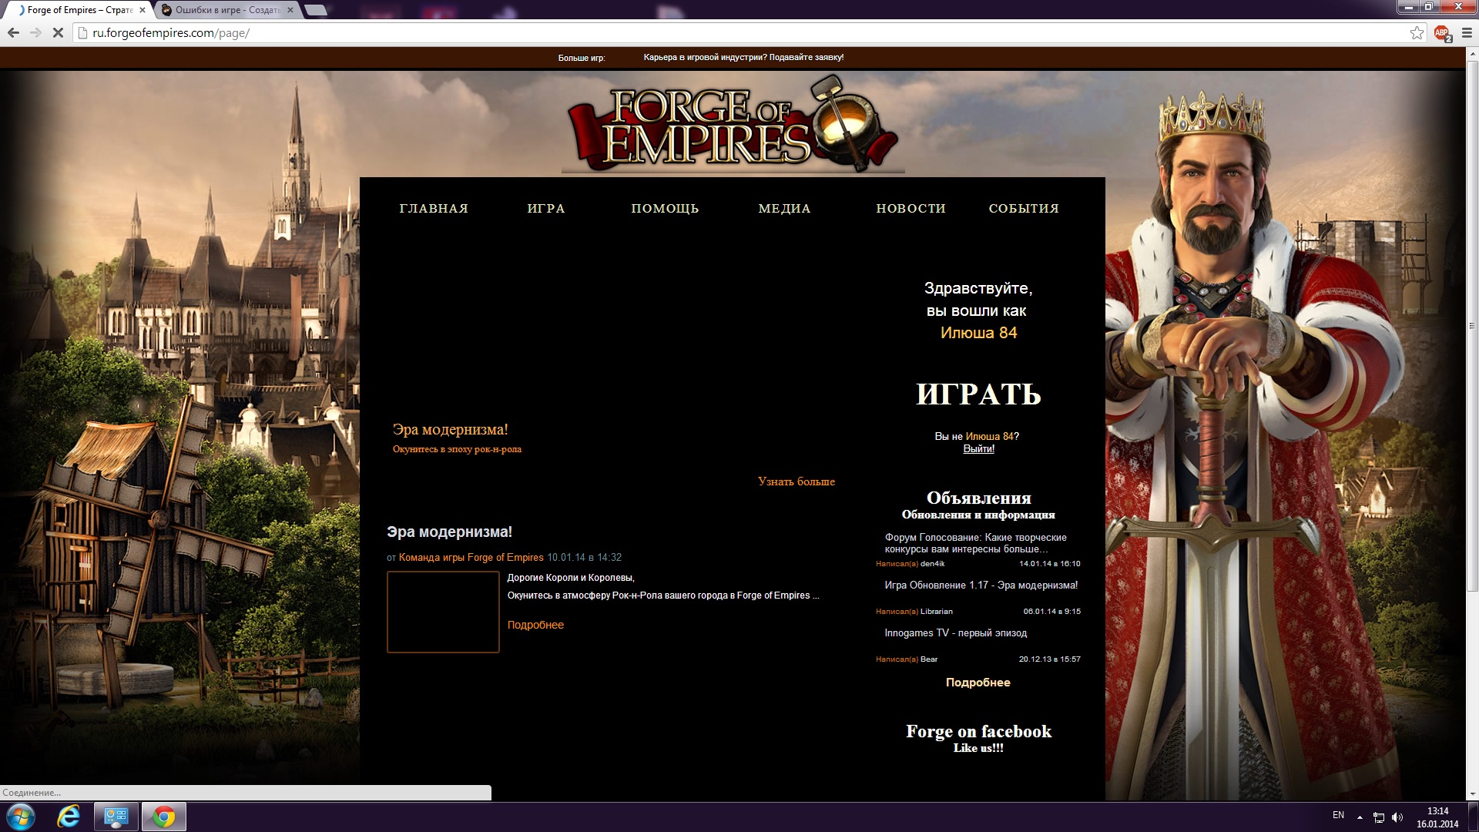Stop the page from loading
Viewport: 1479px width, 832px height.
click(57, 32)
